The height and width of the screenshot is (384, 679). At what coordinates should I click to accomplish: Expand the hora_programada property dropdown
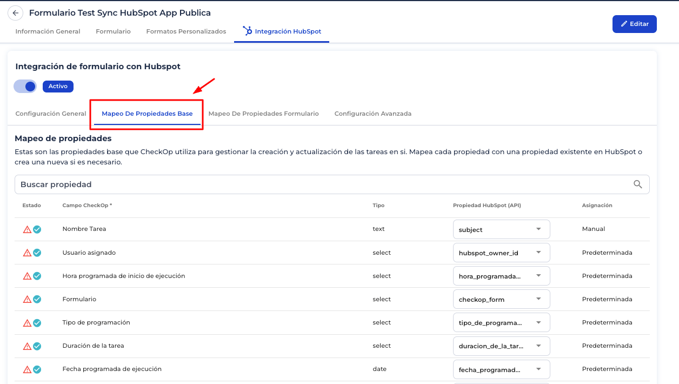(x=501, y=276)
